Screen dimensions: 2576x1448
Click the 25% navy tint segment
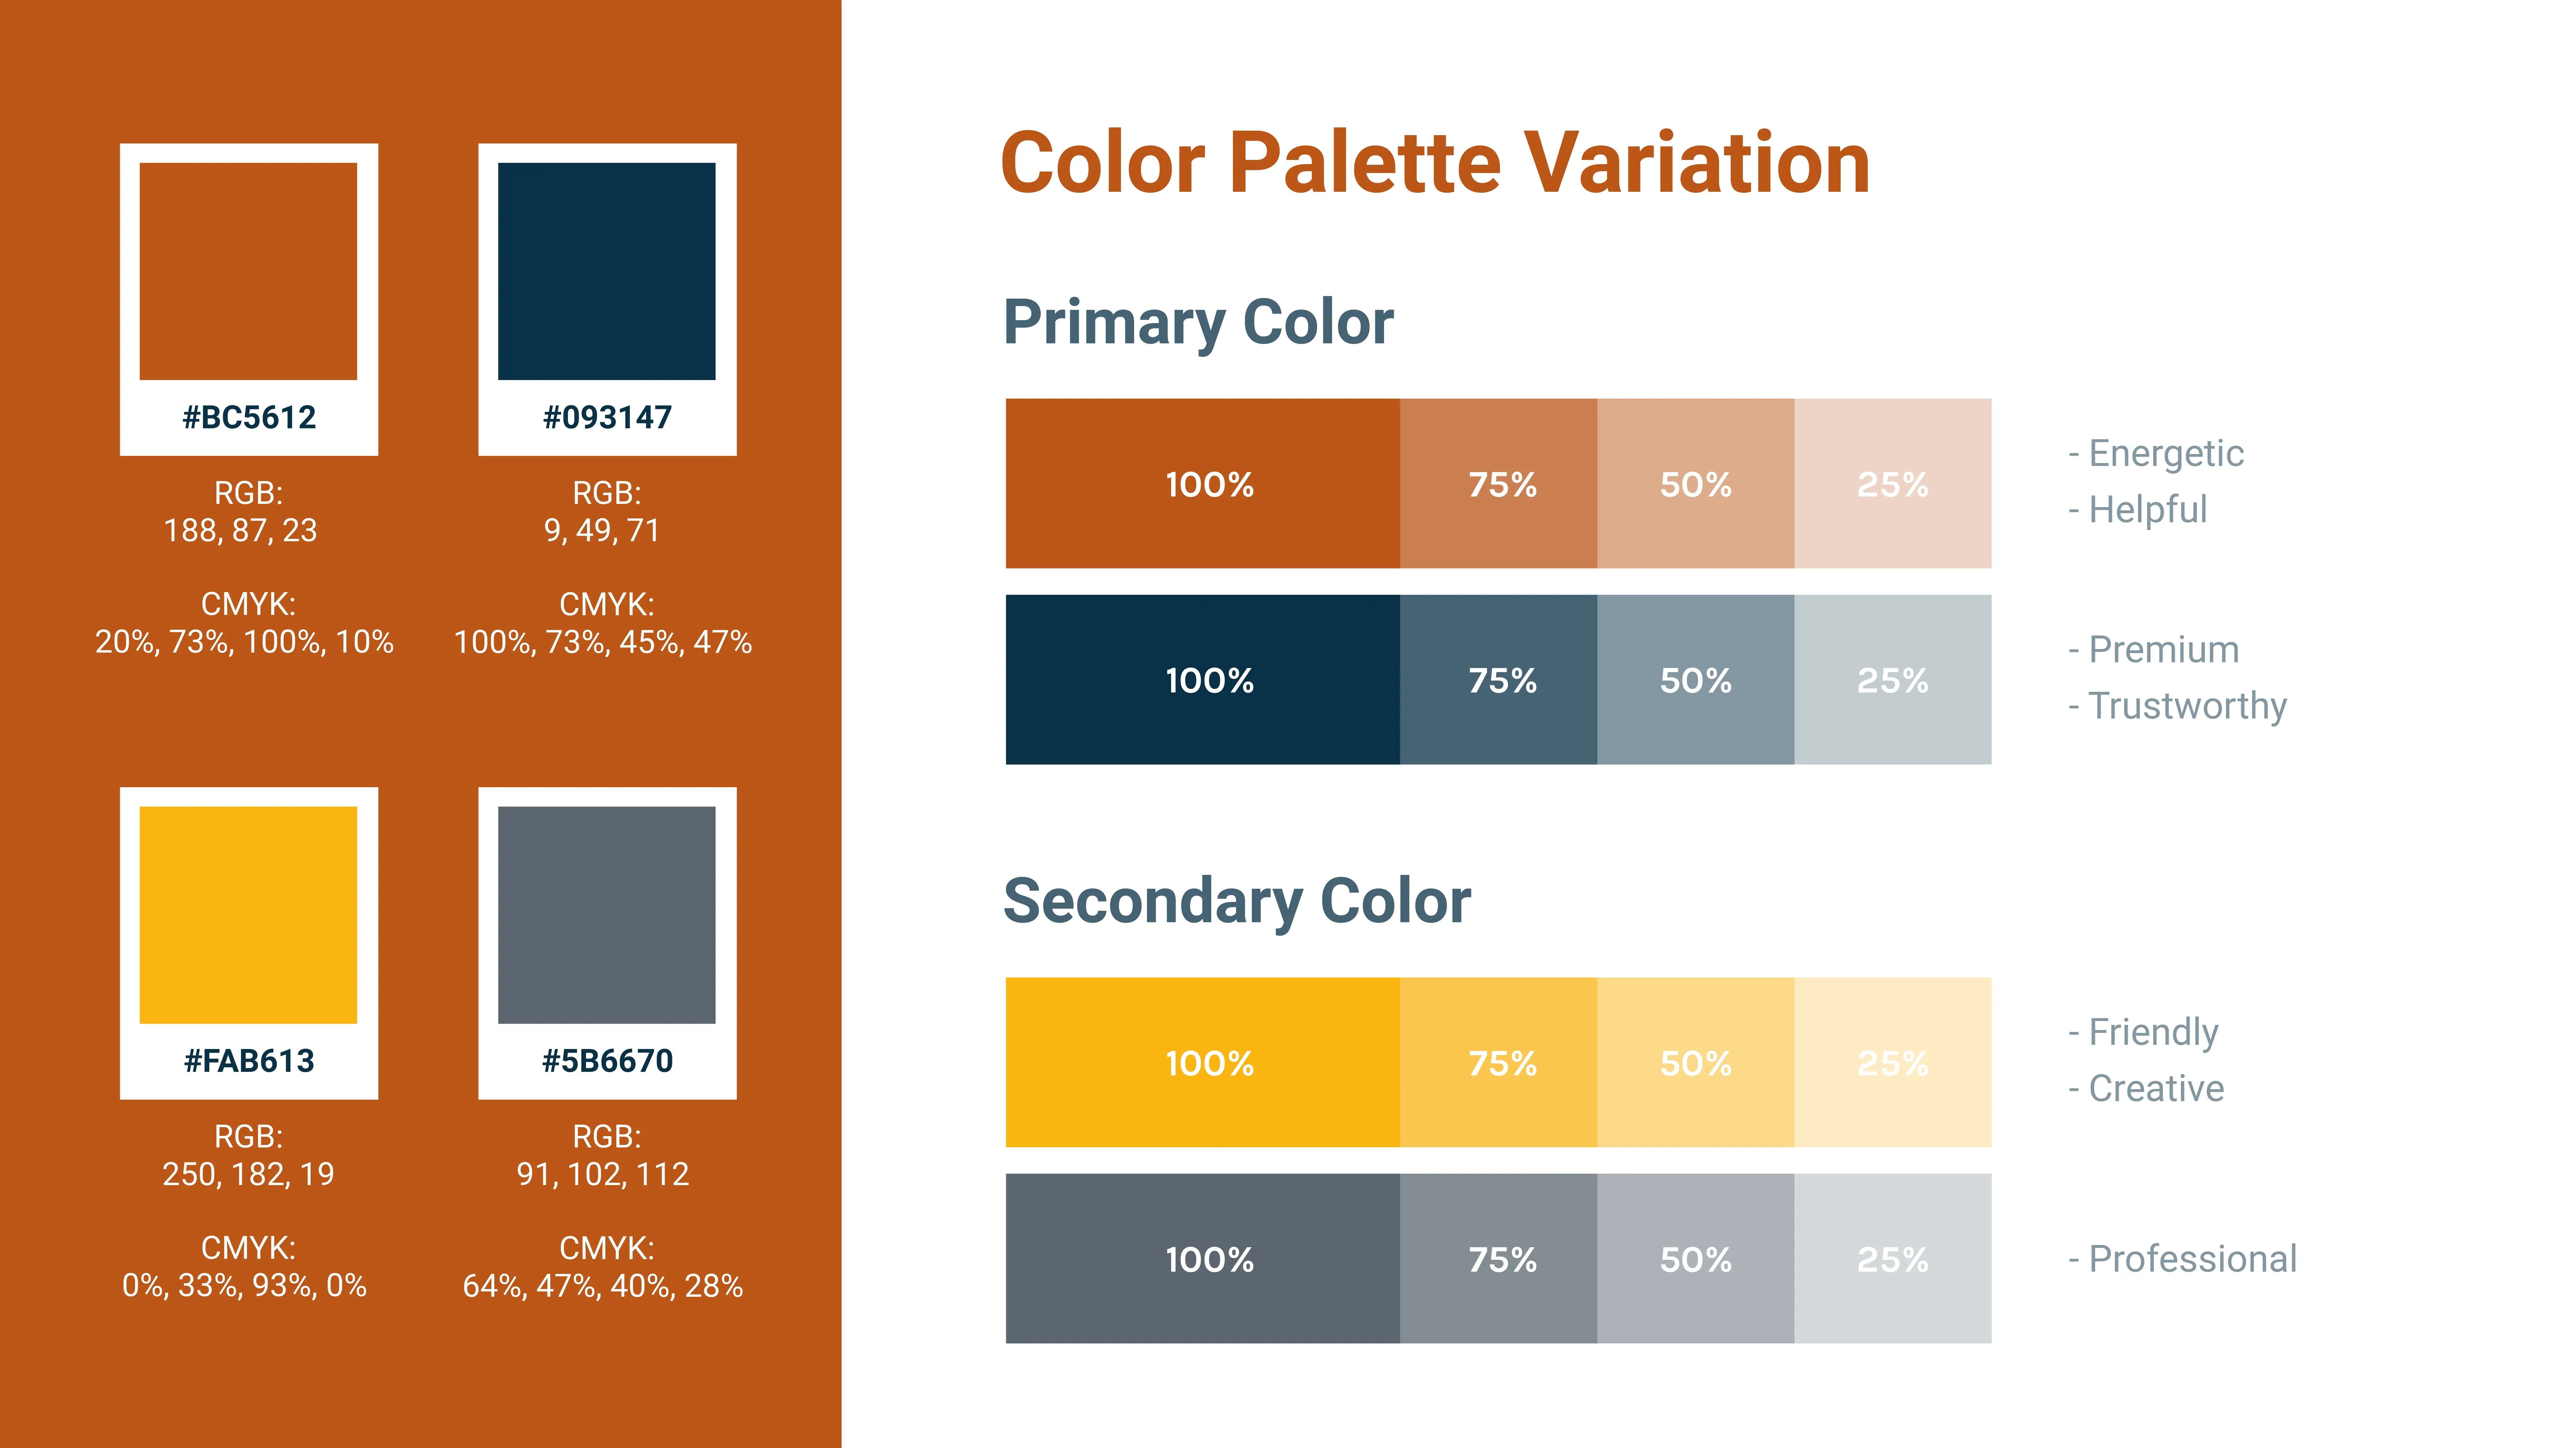[x=1892, y=680]
